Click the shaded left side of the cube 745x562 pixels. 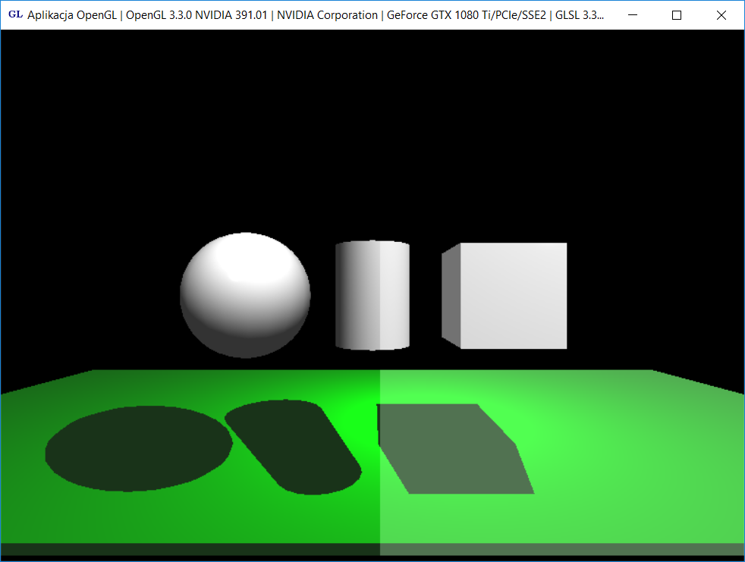point(451,296)
